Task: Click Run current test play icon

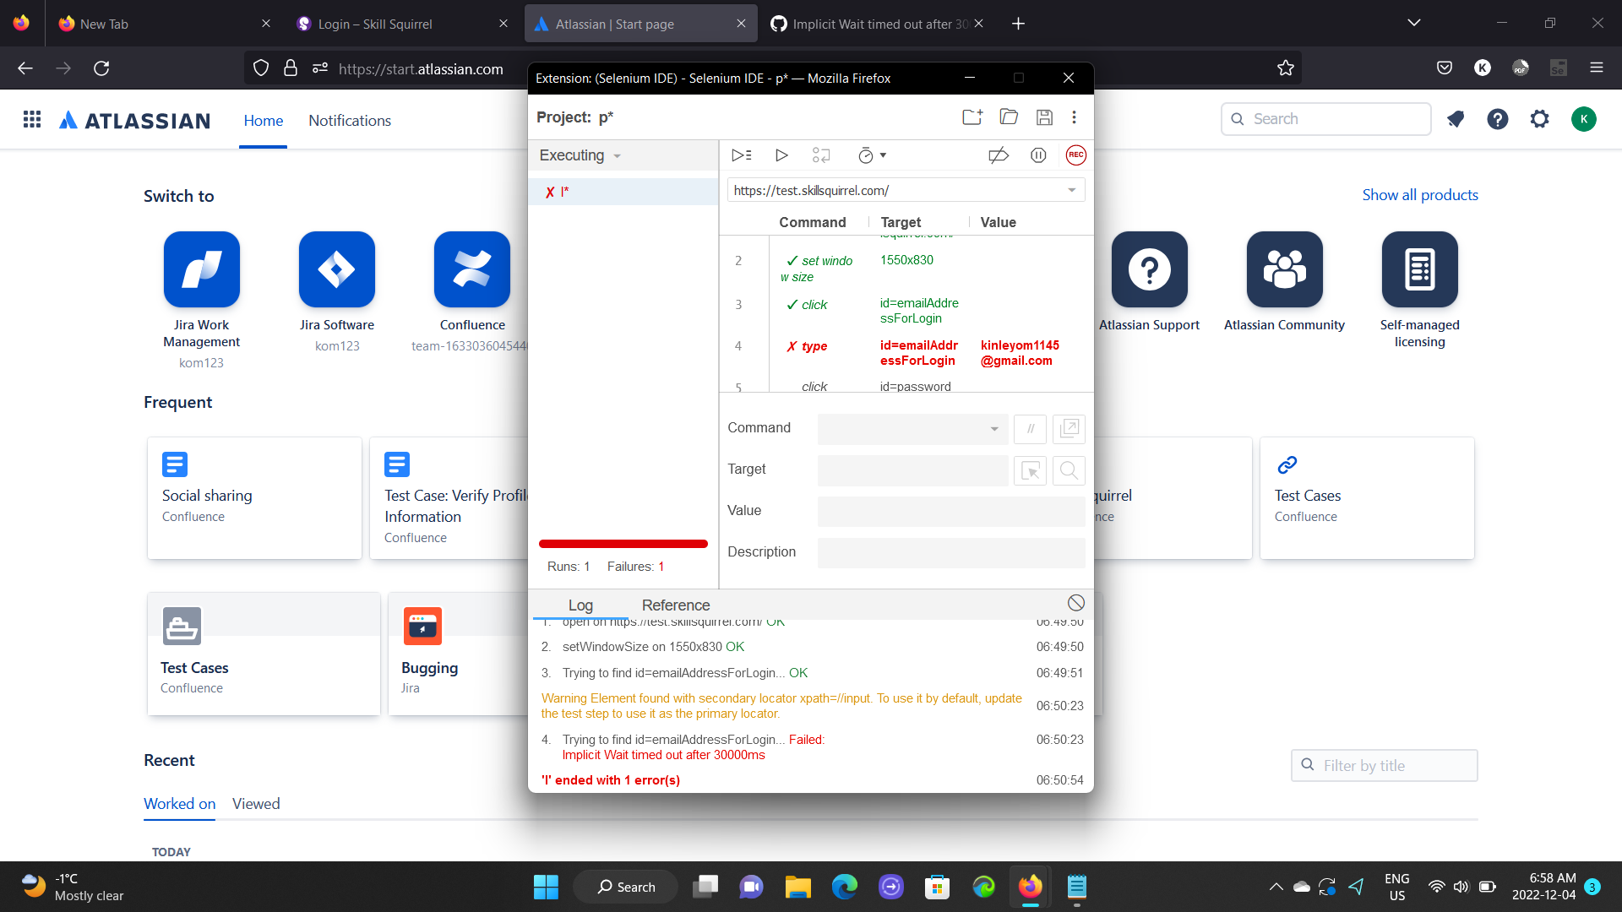Action: pyautogui.click(x=781, y=155)
